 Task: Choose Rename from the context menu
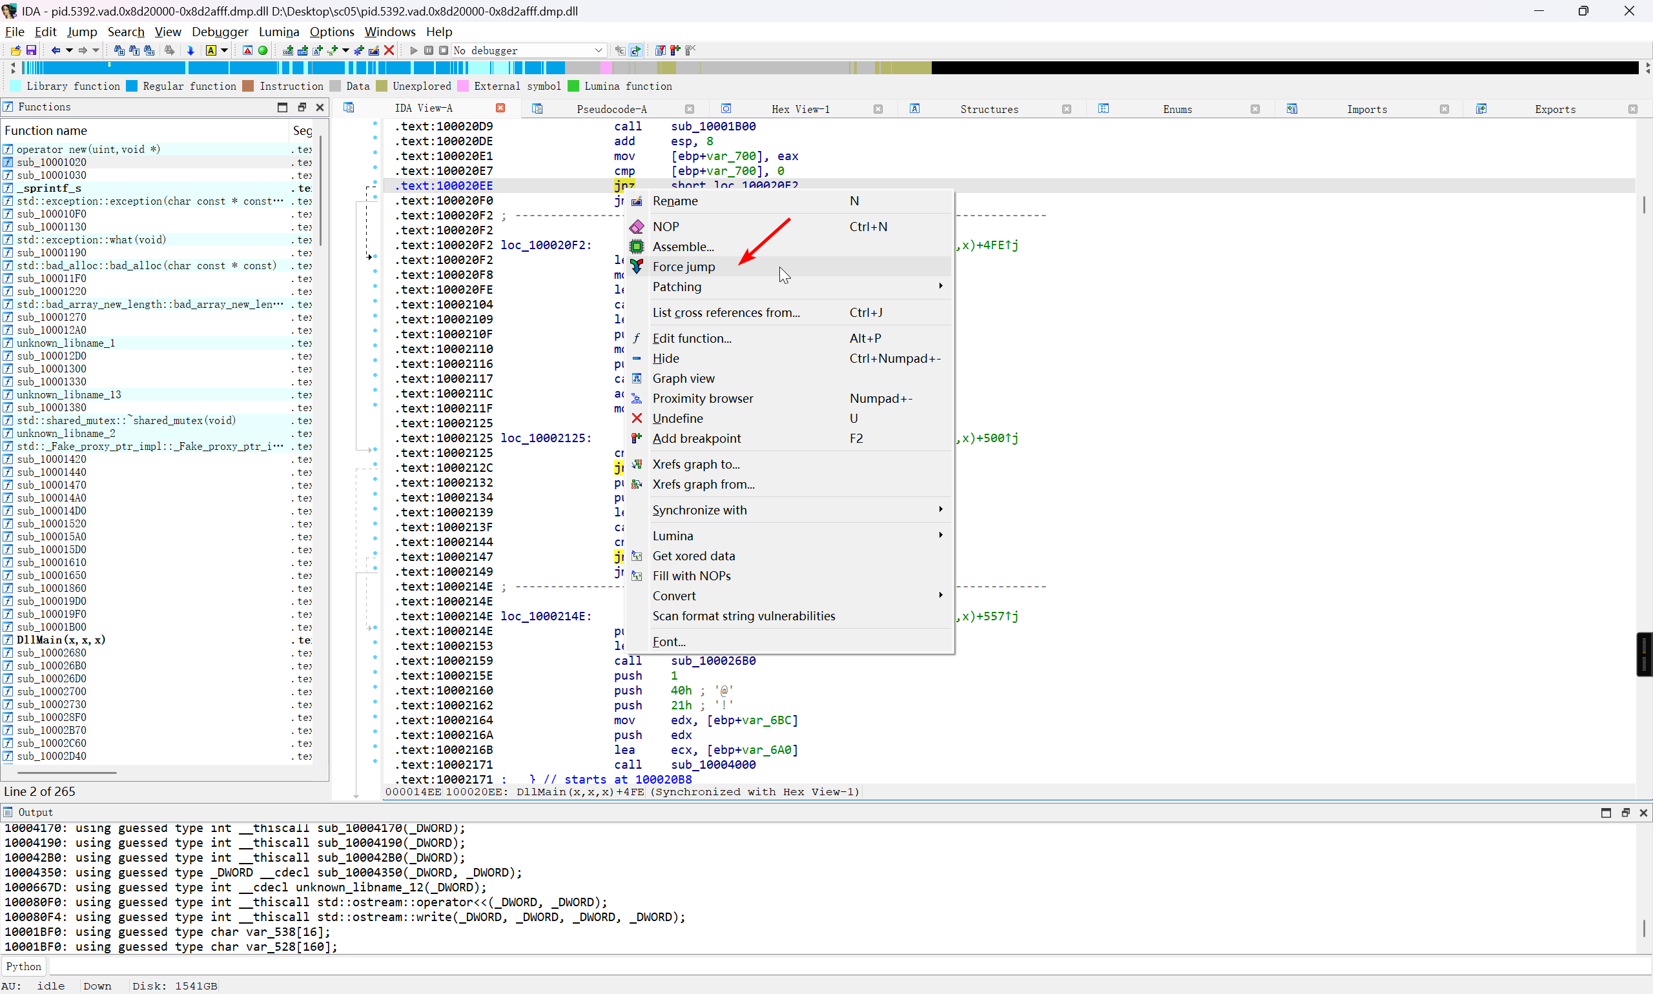click(789, 201)
